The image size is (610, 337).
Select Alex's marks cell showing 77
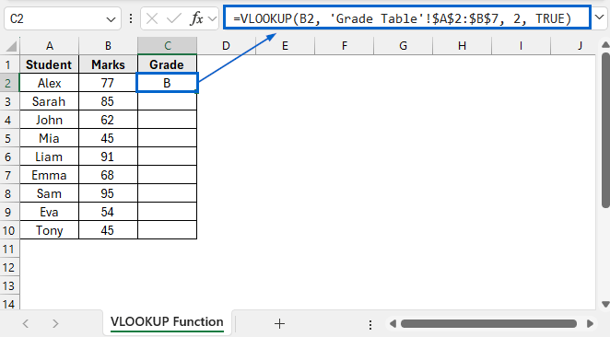click(108, 83)
